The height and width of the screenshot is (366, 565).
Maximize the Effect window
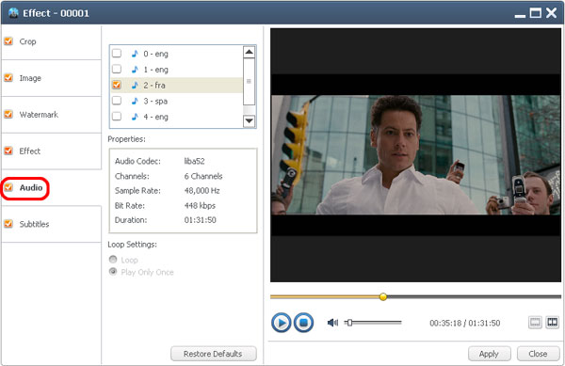536,13
